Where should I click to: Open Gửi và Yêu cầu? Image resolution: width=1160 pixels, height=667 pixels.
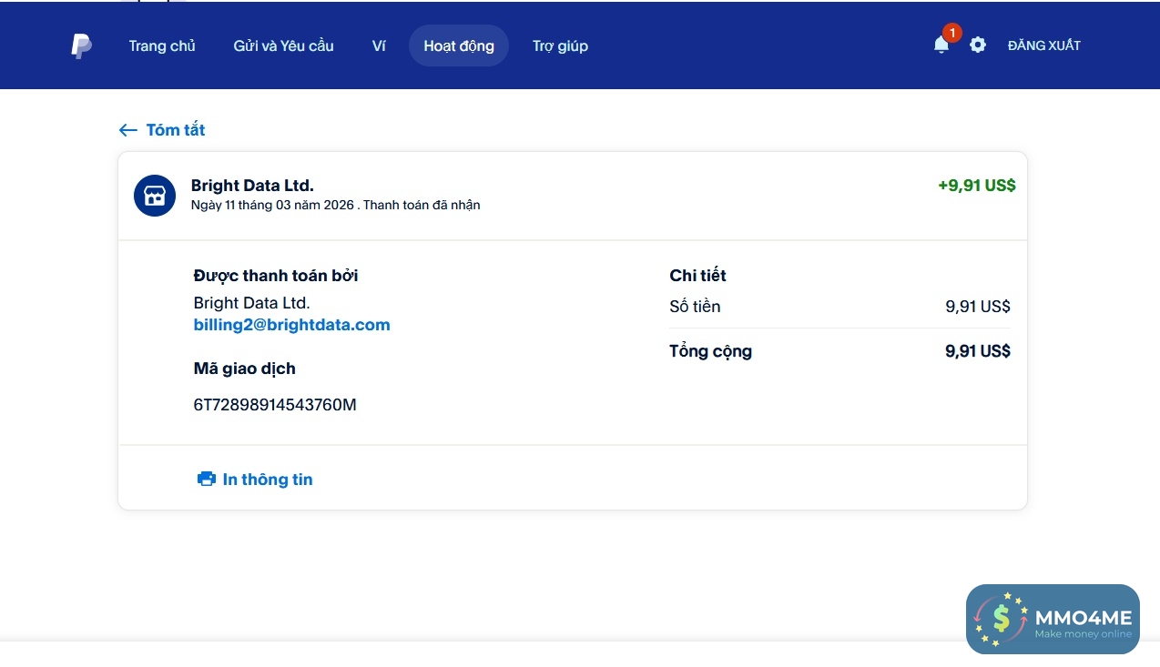coord(283,45)
